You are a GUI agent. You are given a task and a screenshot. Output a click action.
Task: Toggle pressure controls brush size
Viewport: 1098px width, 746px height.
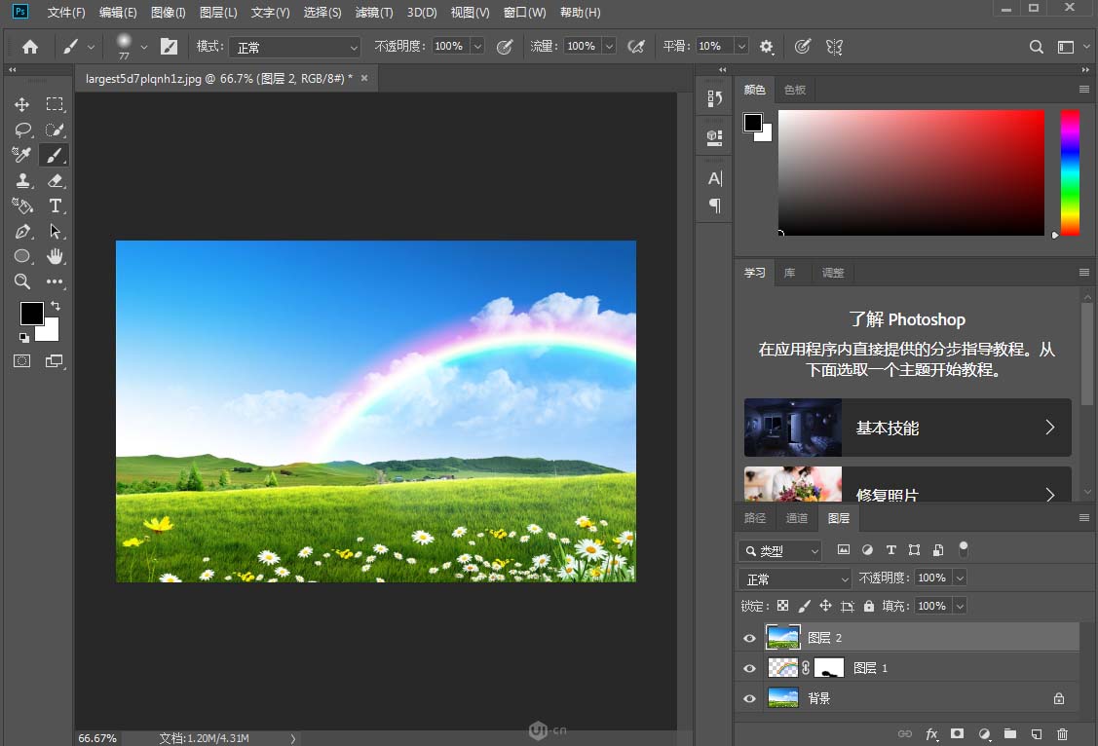(803, 47)
